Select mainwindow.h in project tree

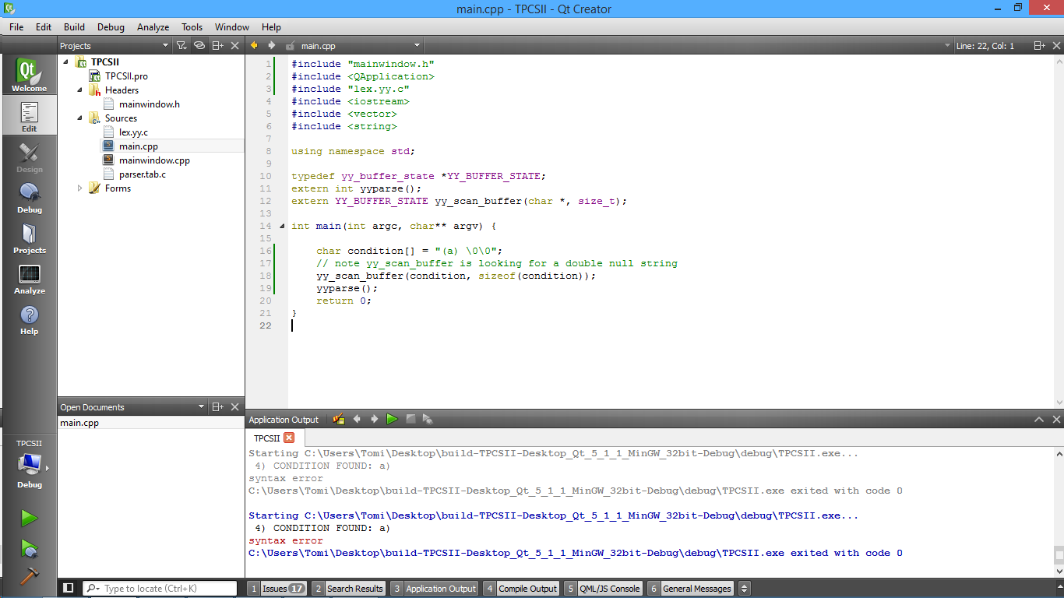pyautogui.click(x=149, y=104)
